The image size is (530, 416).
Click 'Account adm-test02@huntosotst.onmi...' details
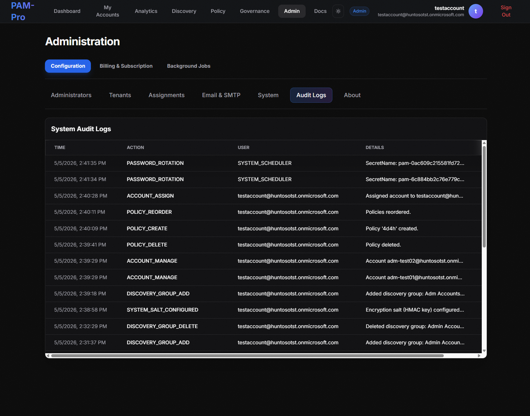click(414, 261)
